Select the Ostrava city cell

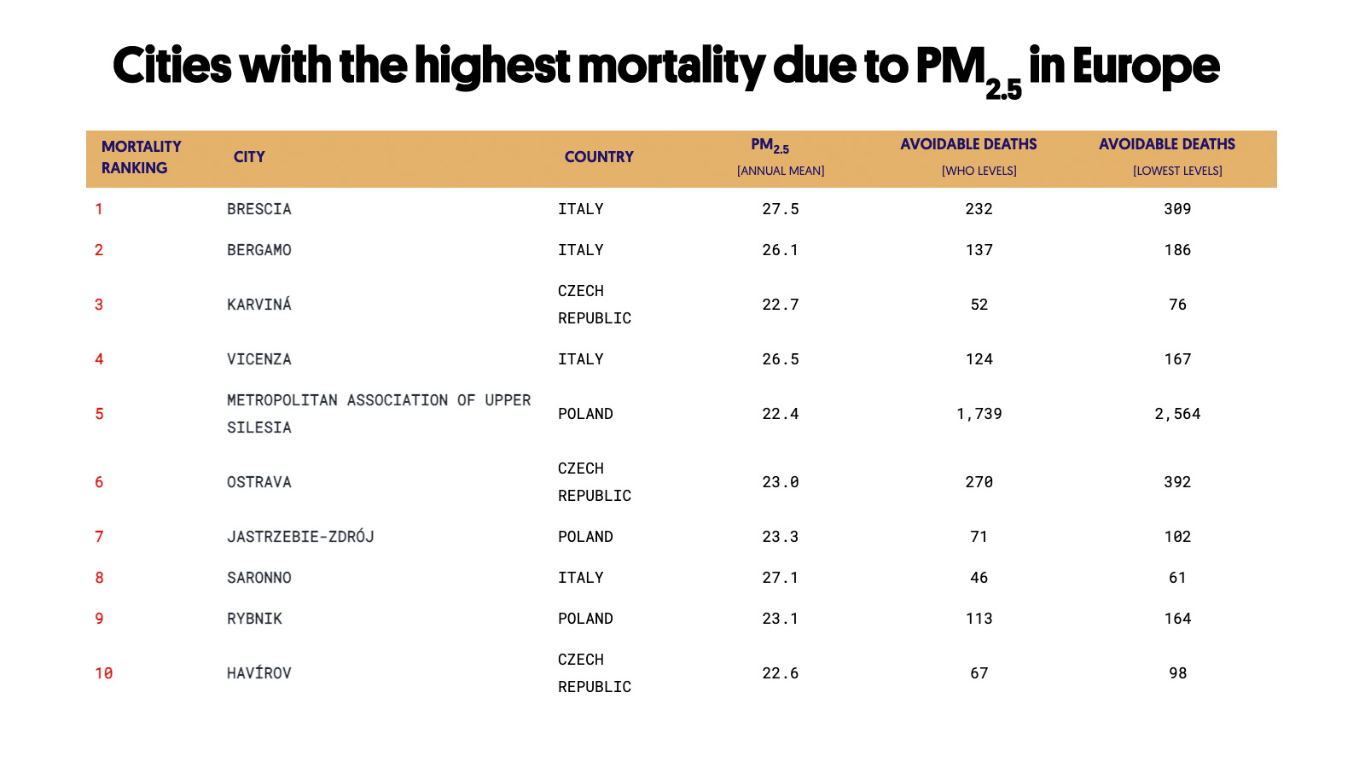(x=259, y=482)
